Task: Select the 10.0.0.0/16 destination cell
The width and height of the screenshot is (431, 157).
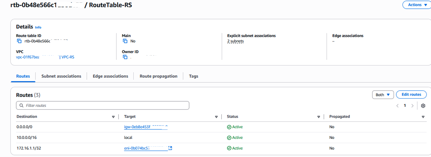Action: 27,138
